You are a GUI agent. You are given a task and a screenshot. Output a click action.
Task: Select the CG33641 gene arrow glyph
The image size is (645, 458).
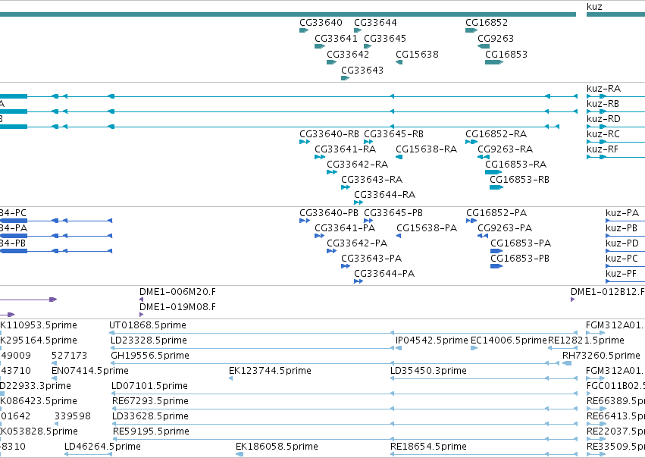point(320,46)
